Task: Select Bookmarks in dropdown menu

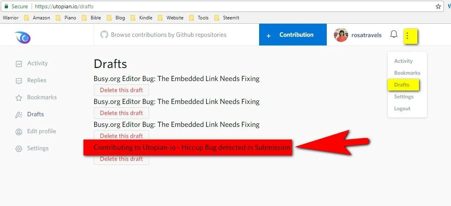Action: [407, 73]
